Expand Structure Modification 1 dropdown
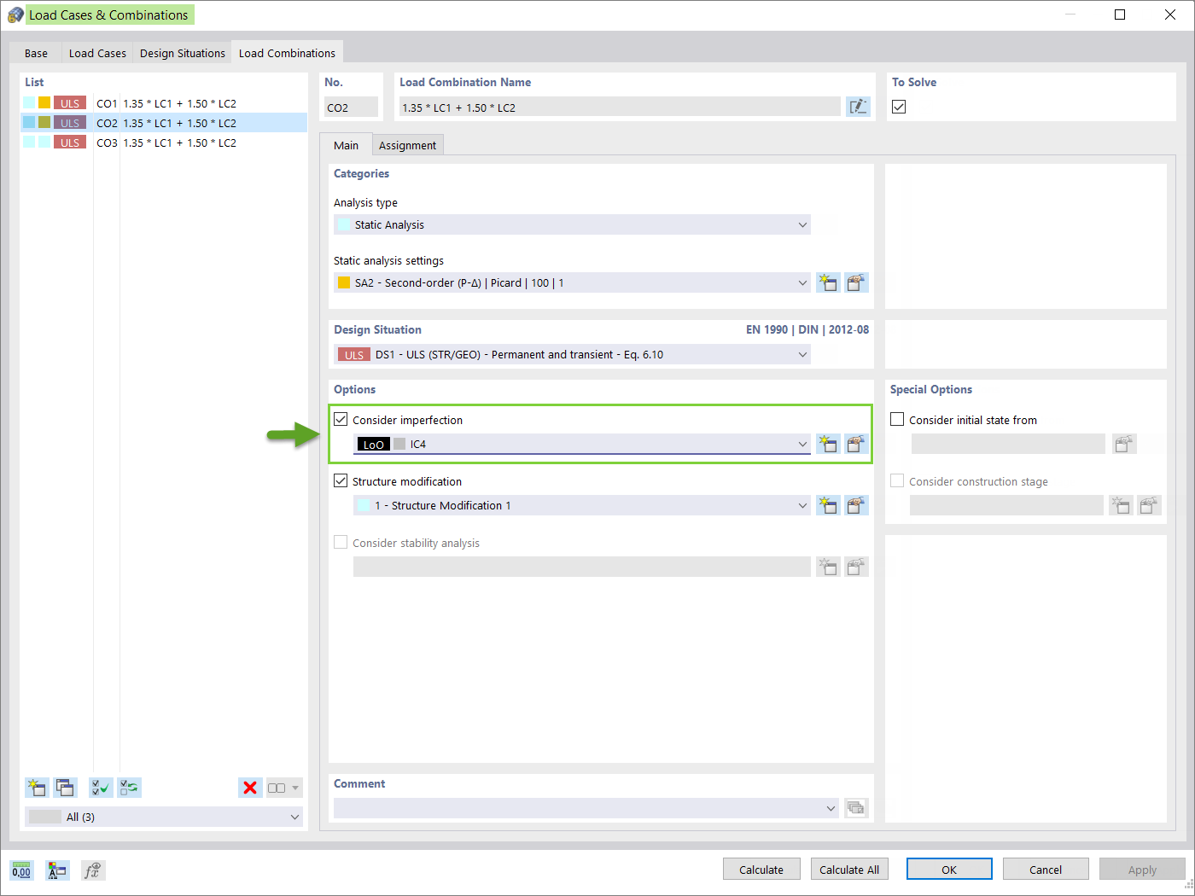Viewport: 1195px width, 896px height. tap(582, 505)
